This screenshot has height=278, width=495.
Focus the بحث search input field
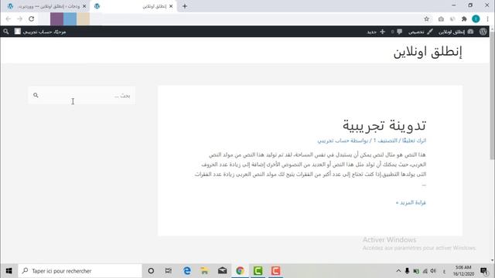pos(81,95)
